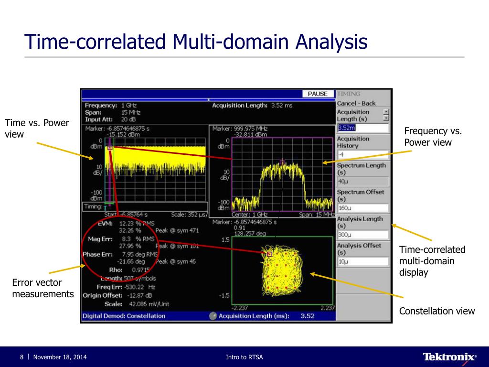
Task: Click the 'Peak @ sym 471' EVM text
Action: (x=177, y=231)
